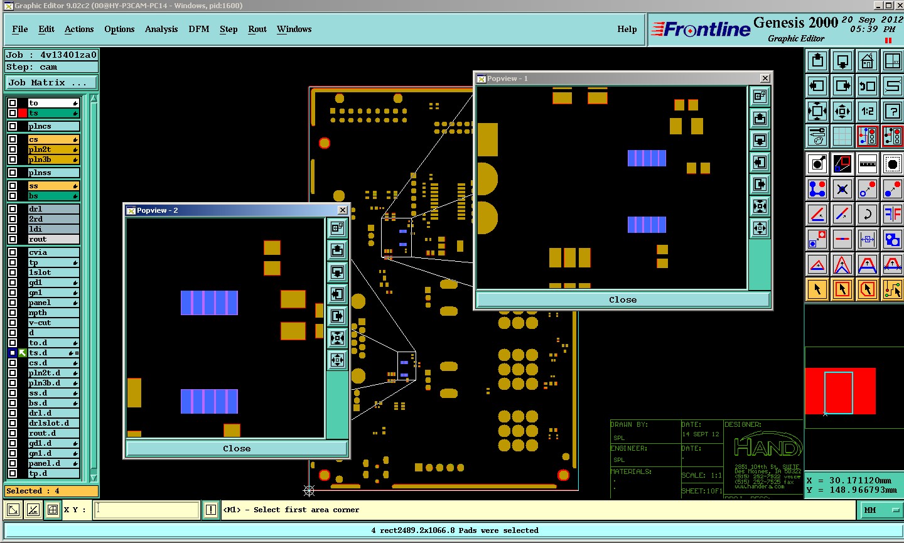
Task: Toggle checkbox for layer 'rout'
Action: [x=12, y=239]
